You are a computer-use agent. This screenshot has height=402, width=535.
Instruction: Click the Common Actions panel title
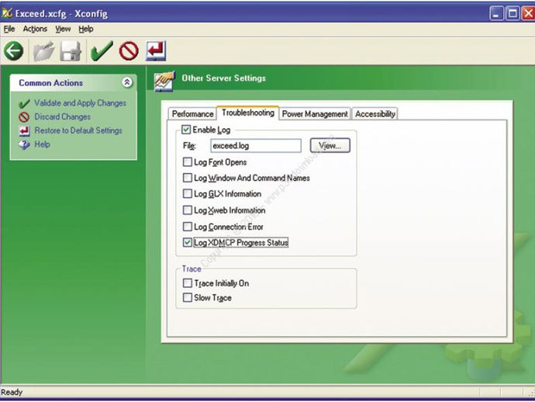[51, 83]
